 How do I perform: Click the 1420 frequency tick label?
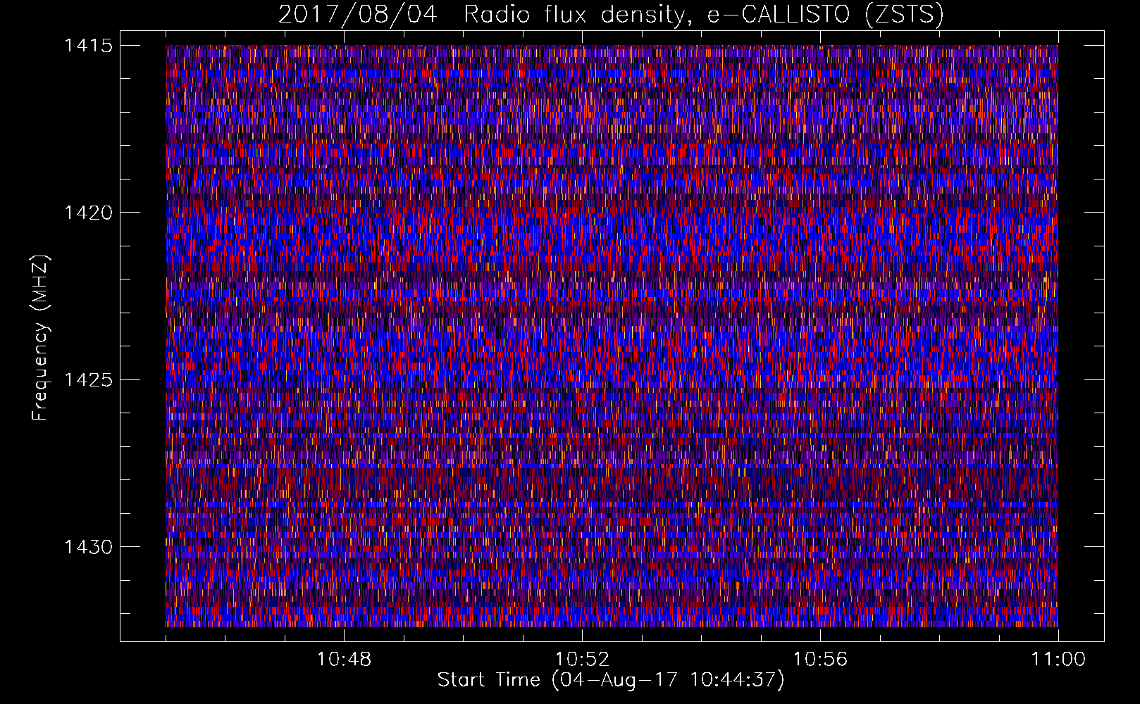[x=89, y=213]
